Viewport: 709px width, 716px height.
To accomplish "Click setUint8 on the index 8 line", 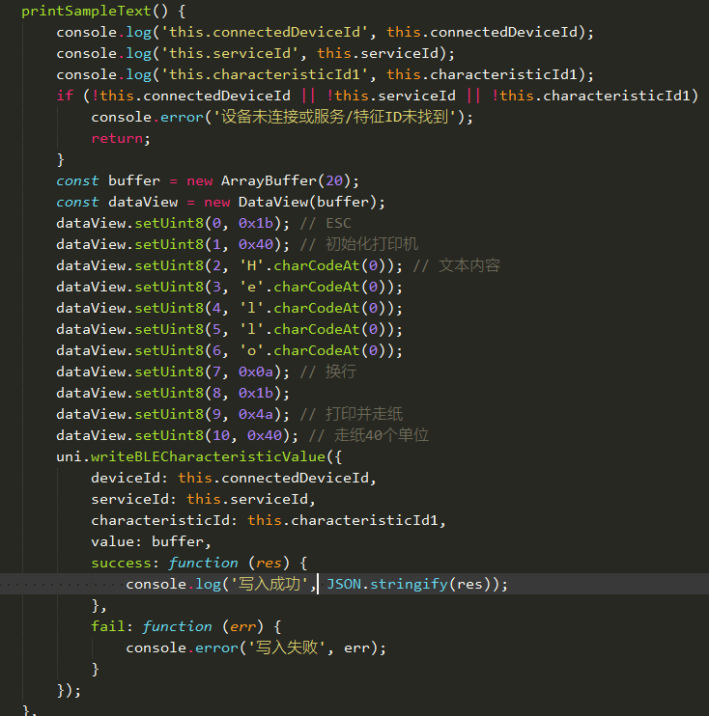I will pos(169,393).
